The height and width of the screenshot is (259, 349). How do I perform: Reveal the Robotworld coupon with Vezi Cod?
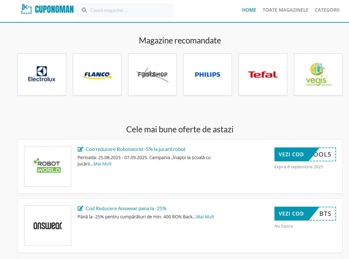(291, 154)
